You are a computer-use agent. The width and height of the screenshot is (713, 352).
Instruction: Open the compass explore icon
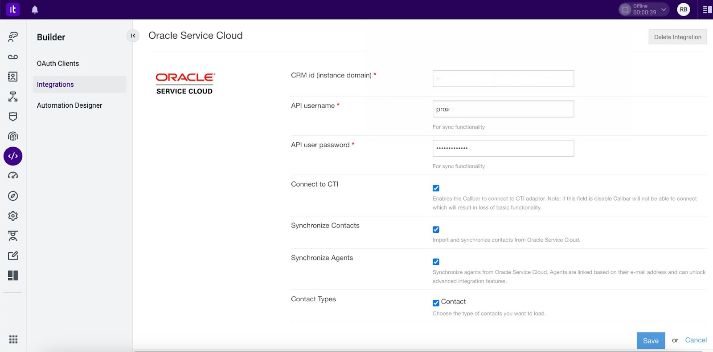pos(13,196)
